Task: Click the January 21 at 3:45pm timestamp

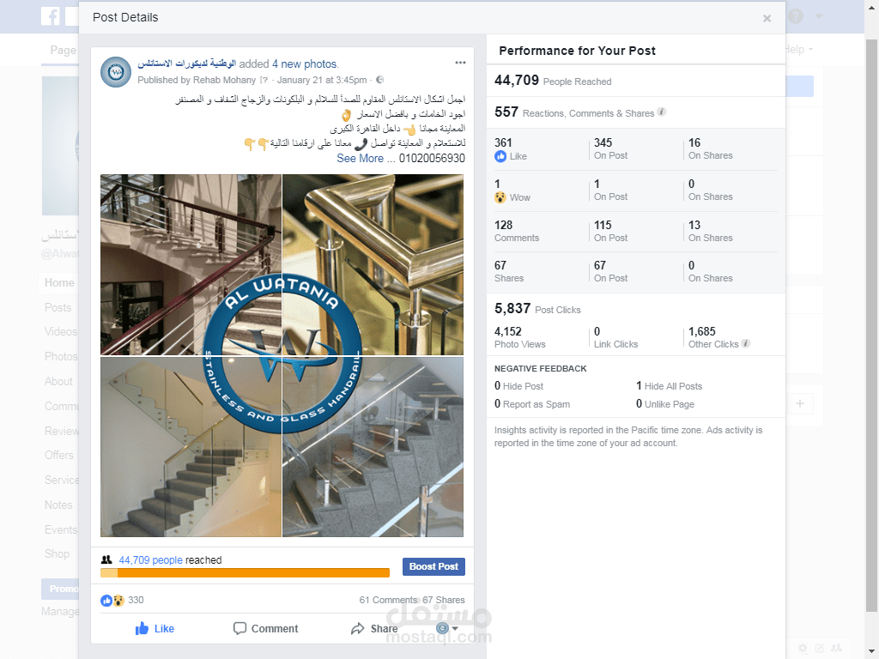Action: pyautogui.click(x=322, y=80)
